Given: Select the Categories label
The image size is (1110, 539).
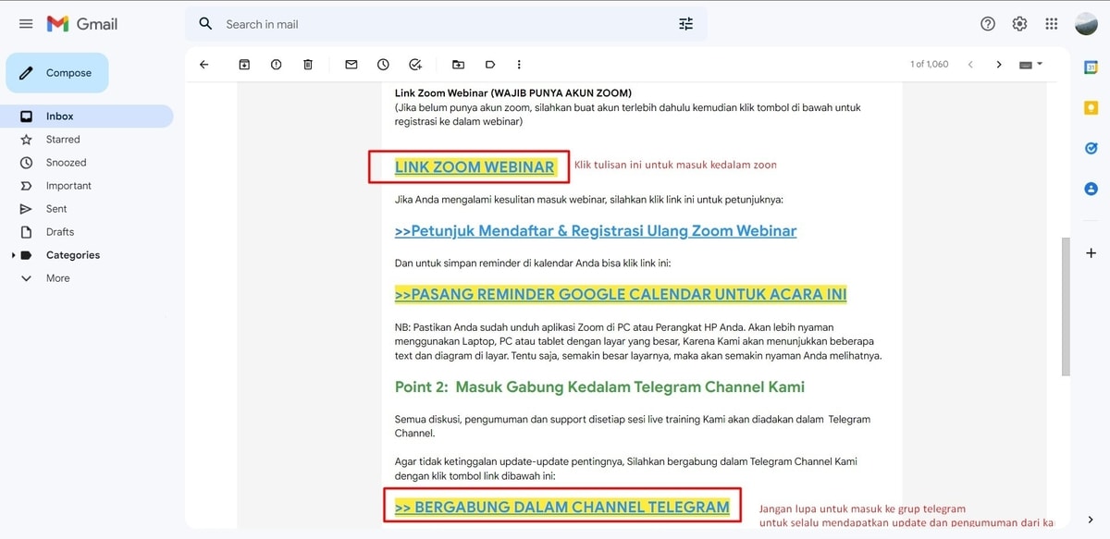Looking at the screenshot, I should (73, 255).
